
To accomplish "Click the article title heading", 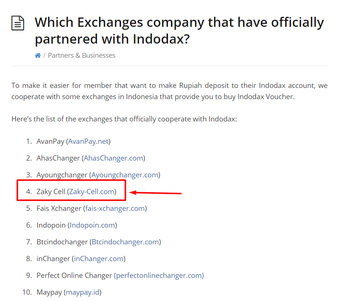I will point(179,31).
